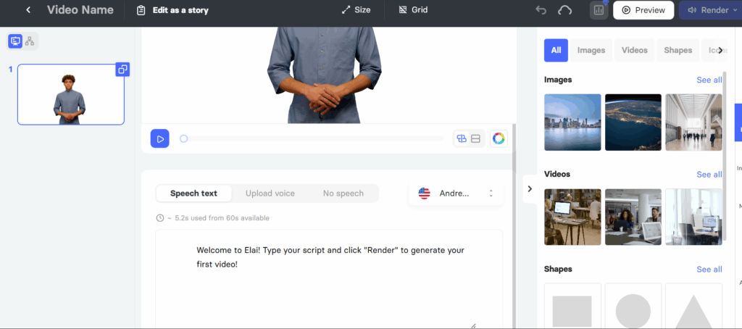Screen dimensions: 742x329
Task: See all Videos
Action: (x=709, y=175)
